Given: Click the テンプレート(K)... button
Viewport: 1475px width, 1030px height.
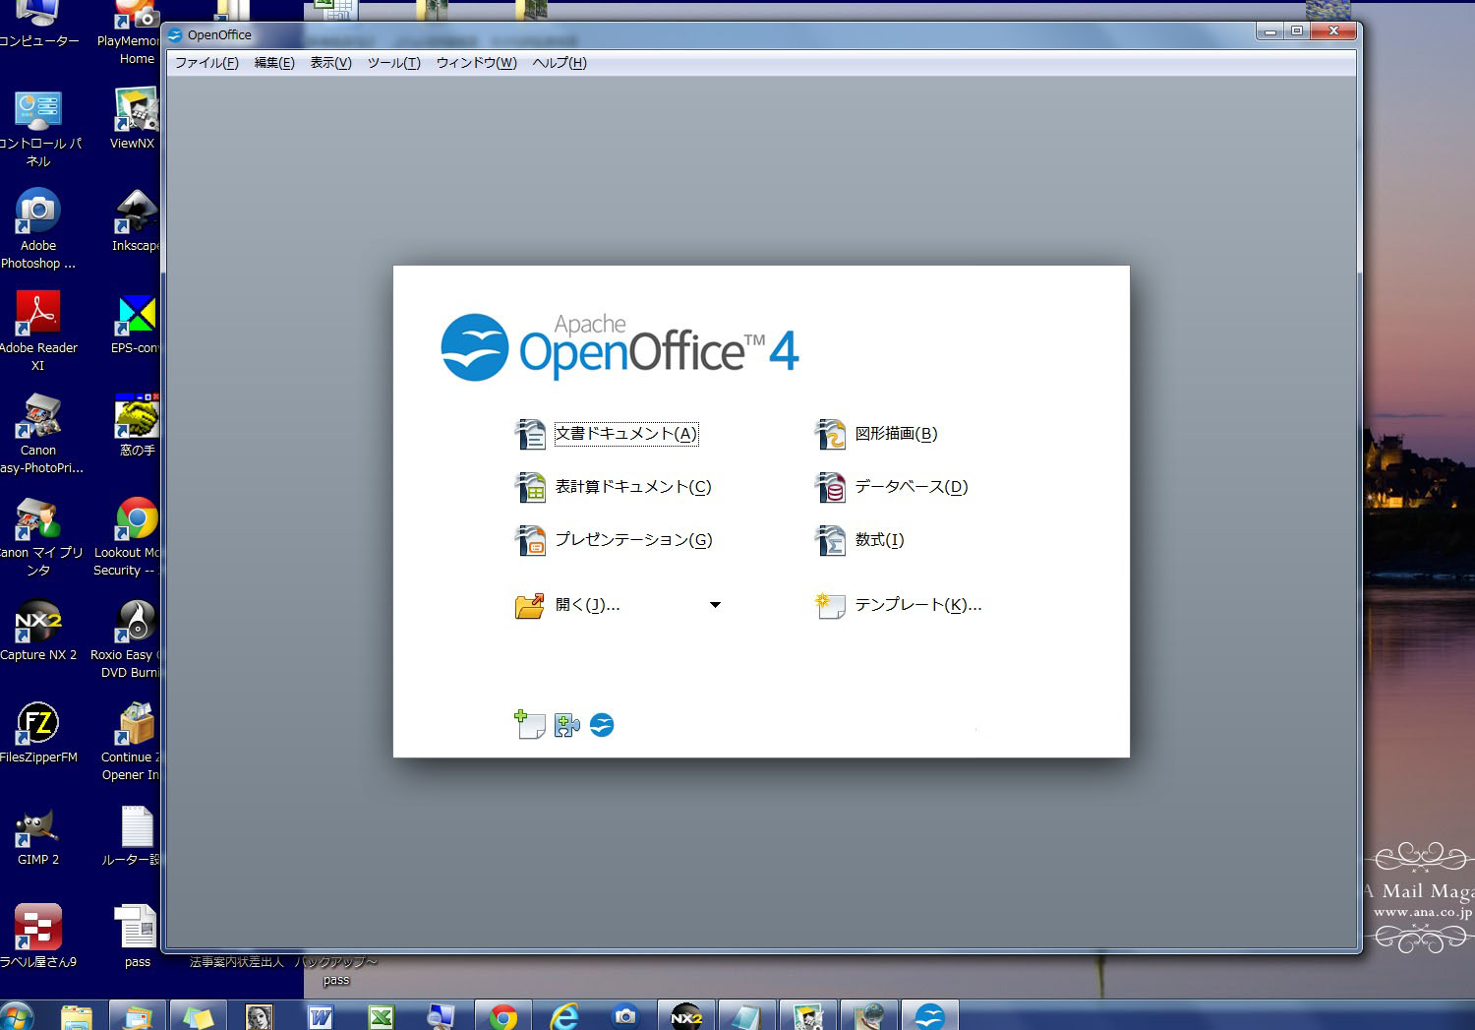Looking at the screenshot, I should pyautogui.click(x=917, y=605).
